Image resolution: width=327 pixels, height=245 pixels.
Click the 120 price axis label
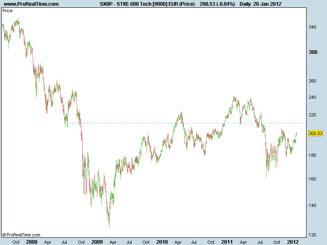312,235
